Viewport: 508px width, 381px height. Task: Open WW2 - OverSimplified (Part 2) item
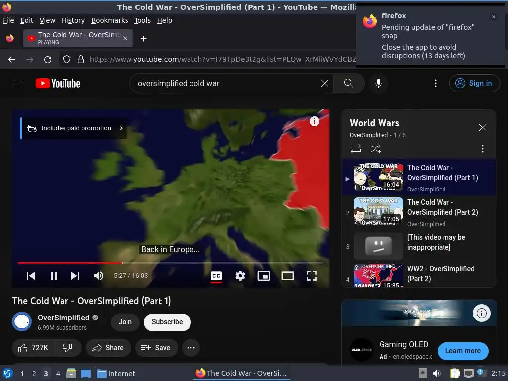point(419,275)
